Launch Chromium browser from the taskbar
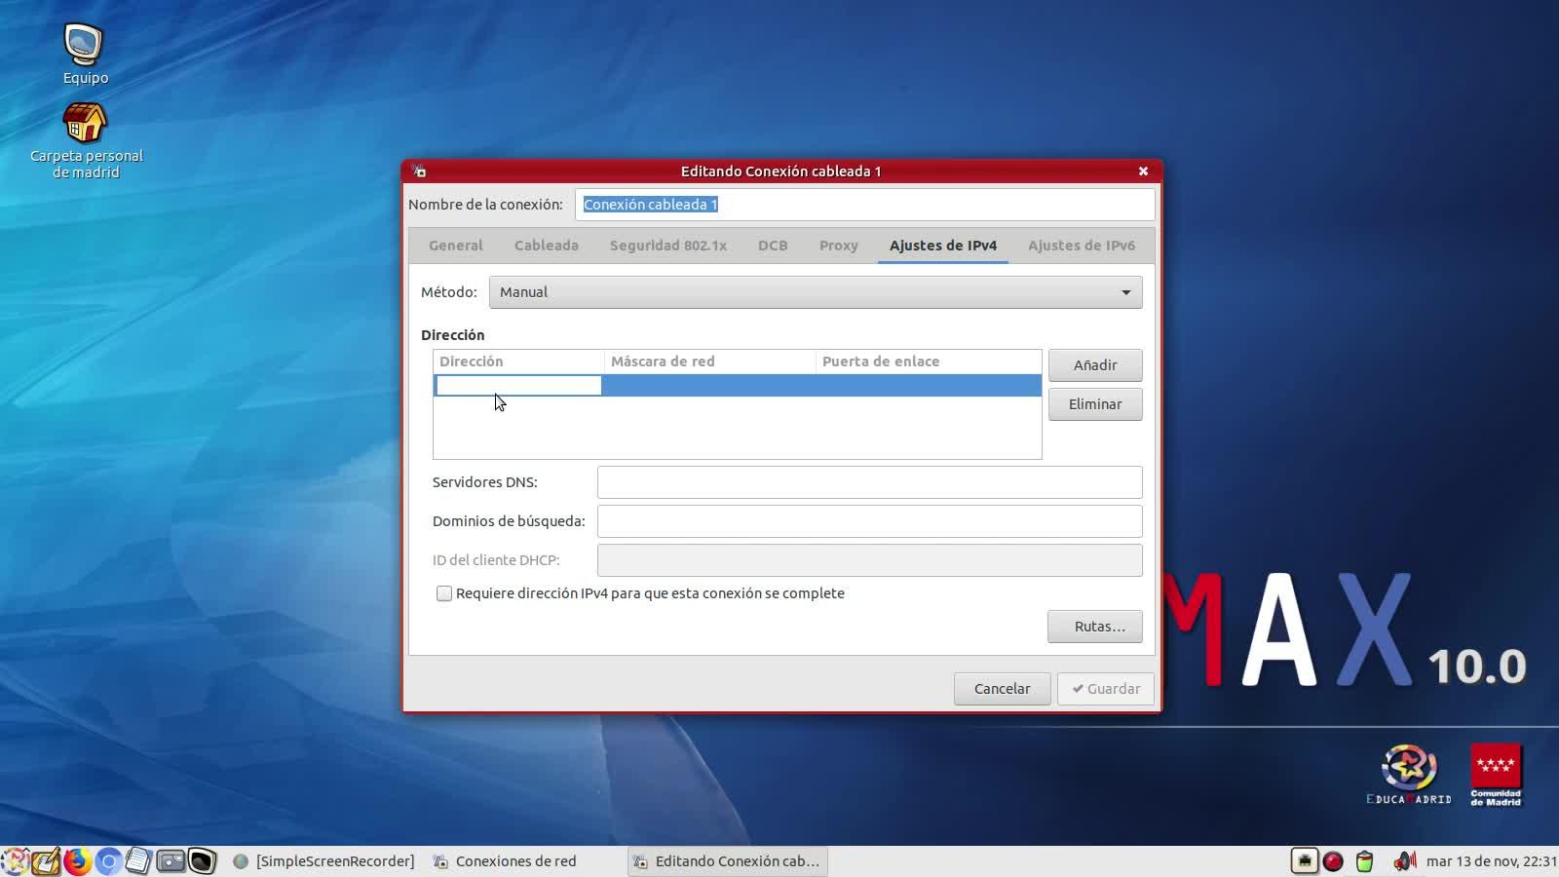 [x=108, y=861]
